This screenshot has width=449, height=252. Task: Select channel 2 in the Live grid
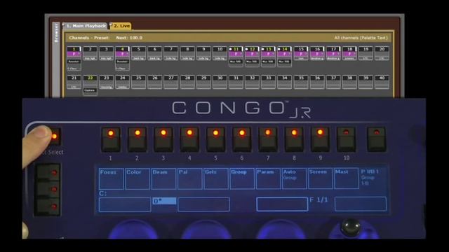(x=91, y=53)
